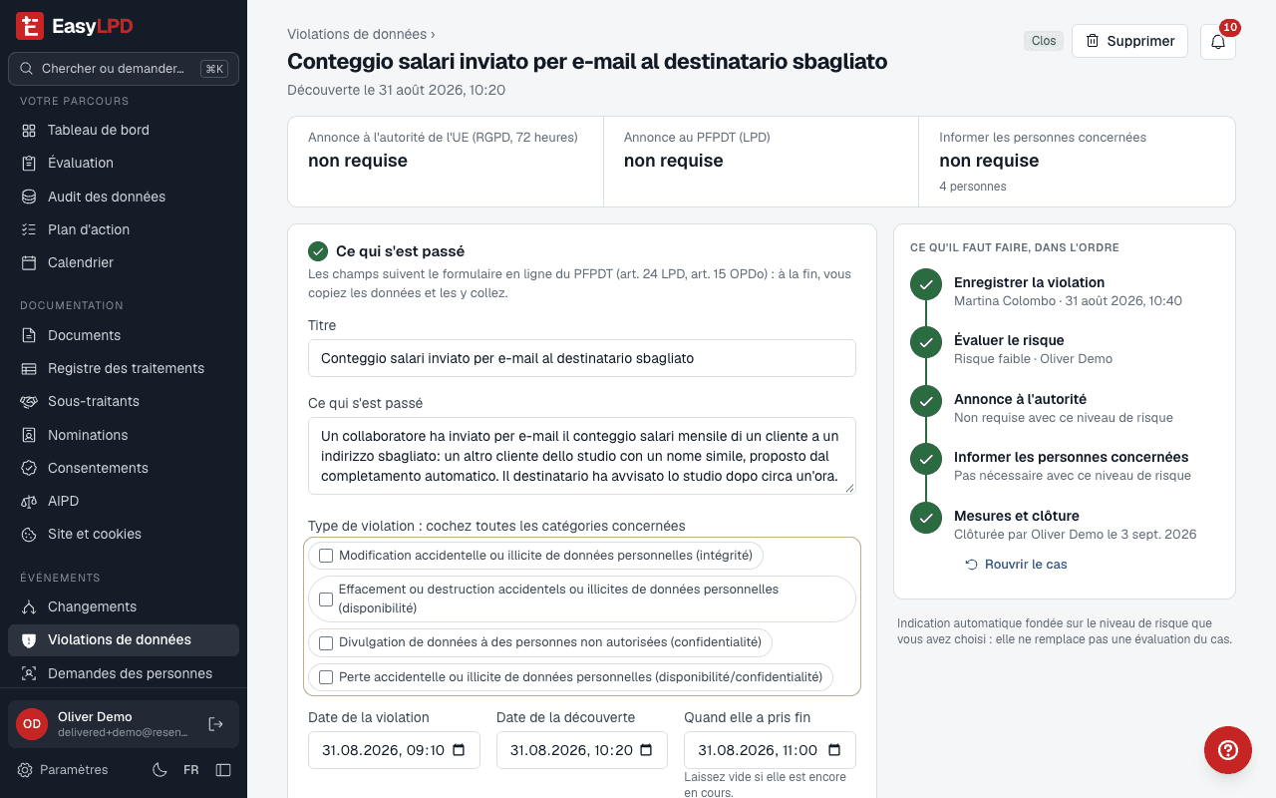The image size is (1276, 798).
Task: Click the Violations de données breadcrumb
Action: coord(357,34)
